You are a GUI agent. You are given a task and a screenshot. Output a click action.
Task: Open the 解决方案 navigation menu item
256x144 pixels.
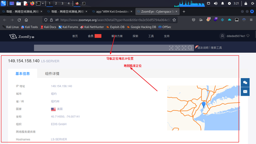117,36
